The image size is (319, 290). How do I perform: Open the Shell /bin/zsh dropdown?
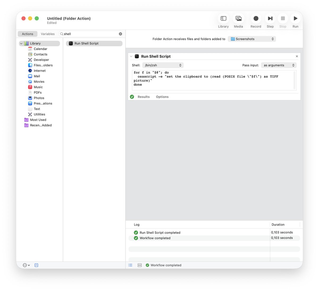pyautogui.click(x=163, y=65)
